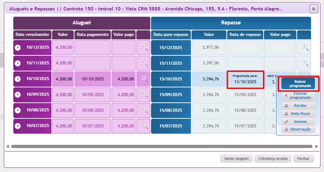This screenshot has width=324, height=172.
Task: Expand the 10/09/2025 rent row arrow
Action: tap(18, 95)
